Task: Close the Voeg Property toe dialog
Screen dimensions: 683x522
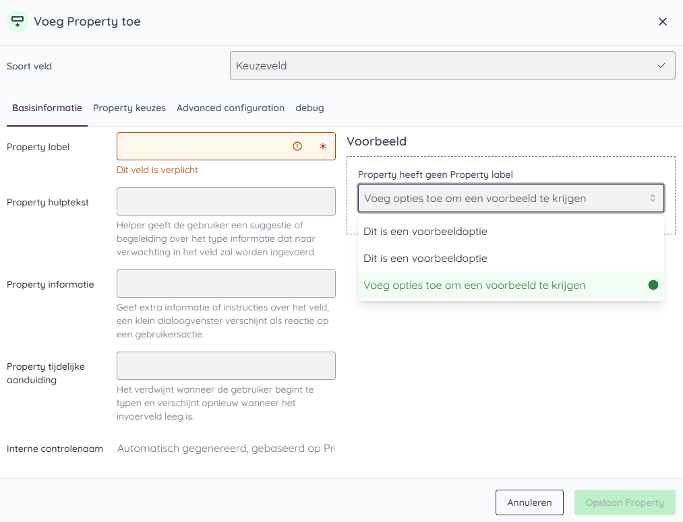Action: 662,21
